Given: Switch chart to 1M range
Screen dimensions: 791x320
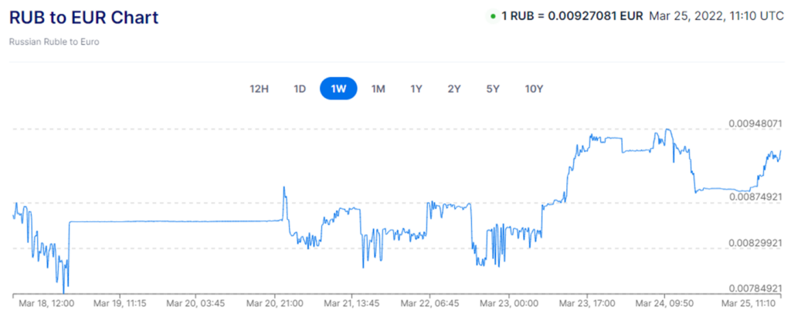Looking at the screenshot, I should pos(379,89).
